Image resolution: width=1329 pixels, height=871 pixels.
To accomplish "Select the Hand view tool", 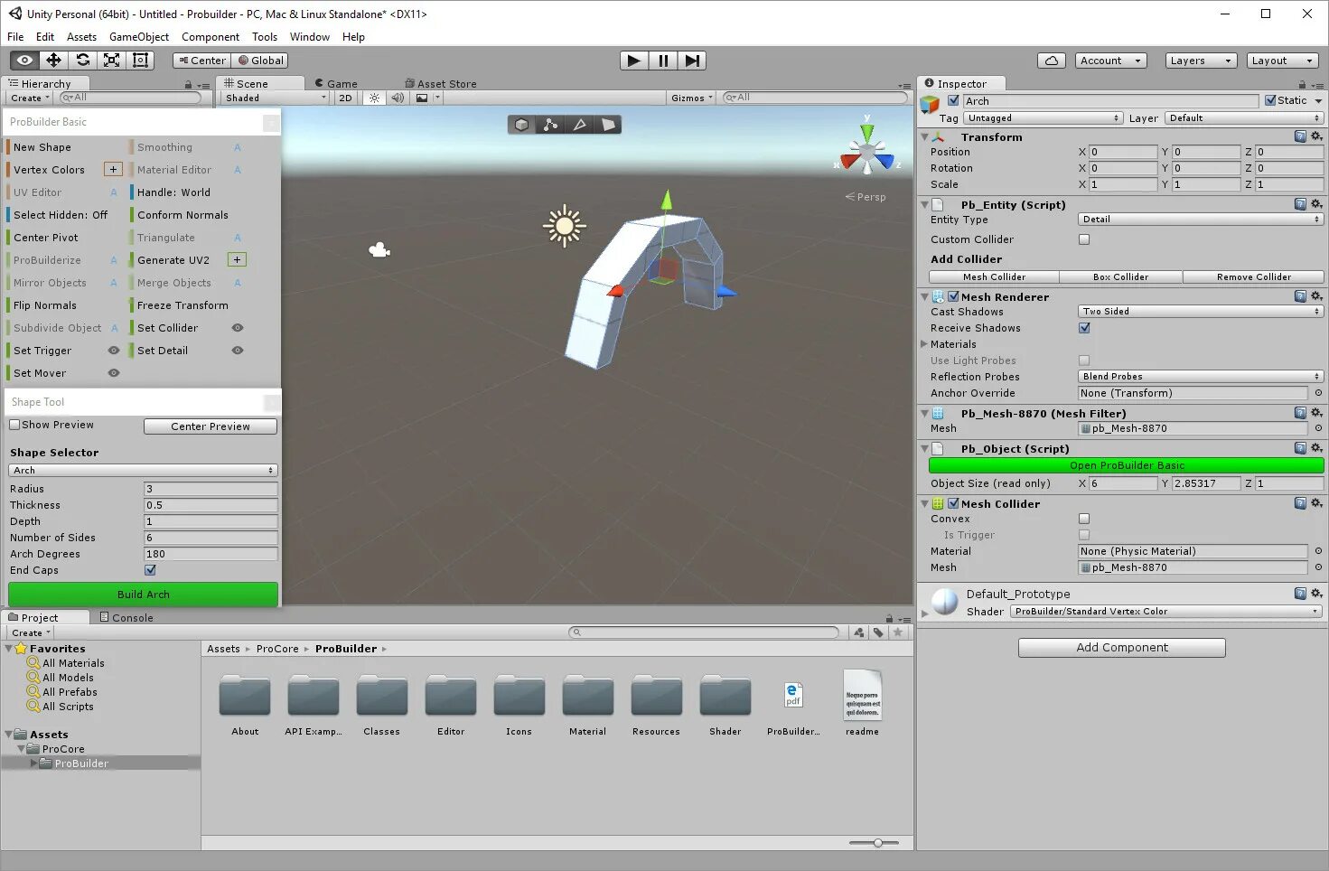I will [24, 61].
